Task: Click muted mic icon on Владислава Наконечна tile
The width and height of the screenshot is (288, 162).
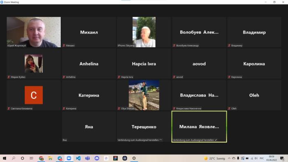Action: click(x=174, y=109)
